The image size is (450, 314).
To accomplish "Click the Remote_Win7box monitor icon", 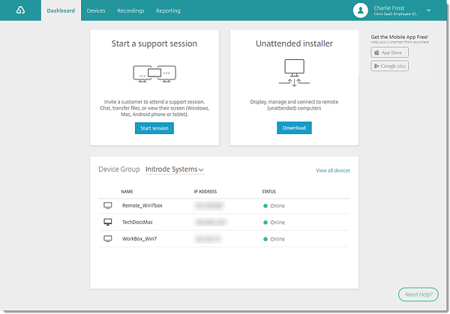I will [x=107, y=205].
